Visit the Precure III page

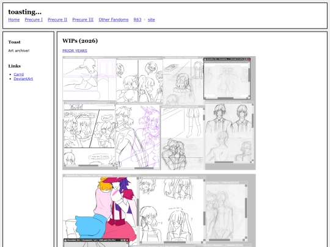(x=83, y=20)
